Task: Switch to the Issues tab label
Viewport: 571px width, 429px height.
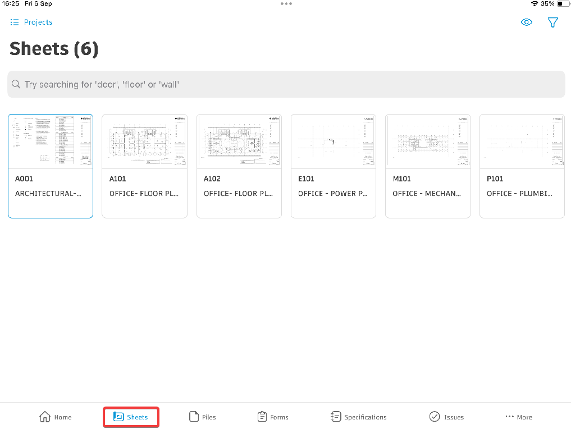Action: point(454,417)
